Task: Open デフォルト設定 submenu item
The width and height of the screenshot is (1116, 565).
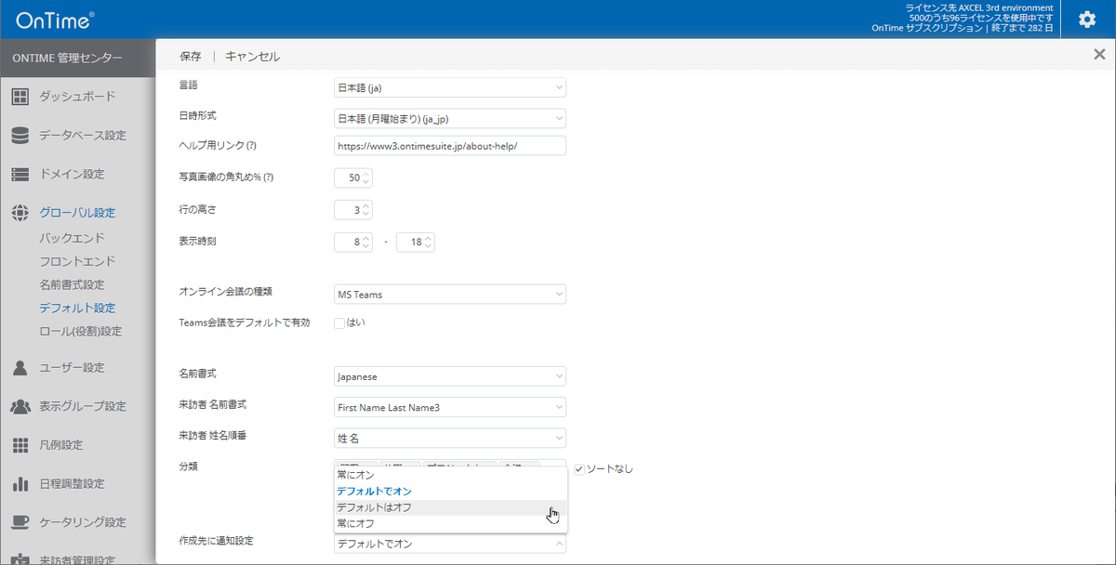Action: (77, 308)
